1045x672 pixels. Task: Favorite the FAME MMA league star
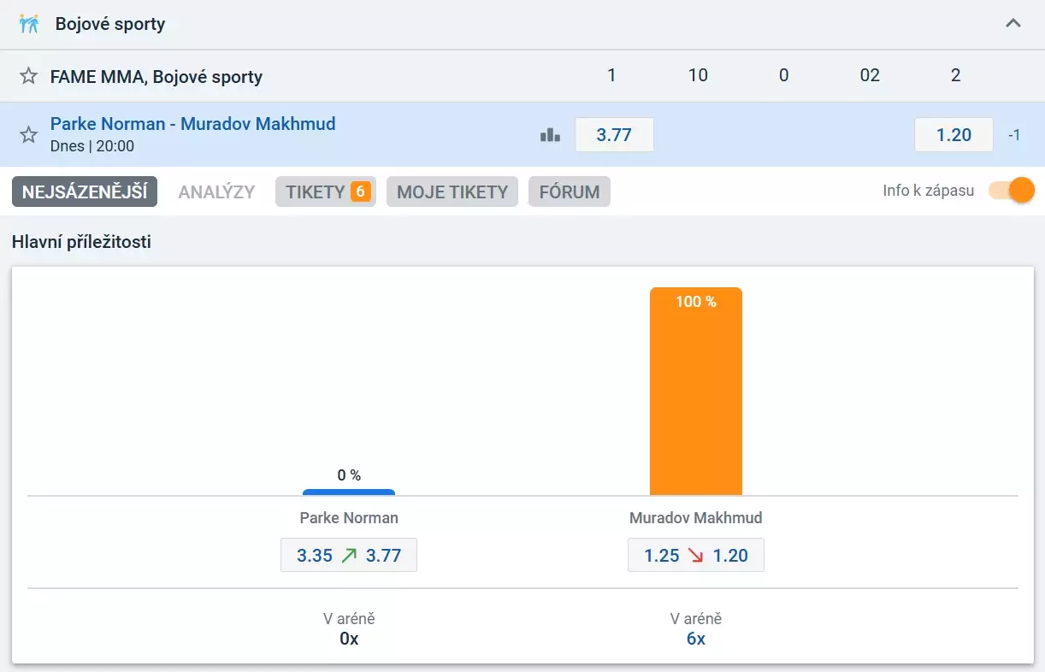click(x=29, y=76)
